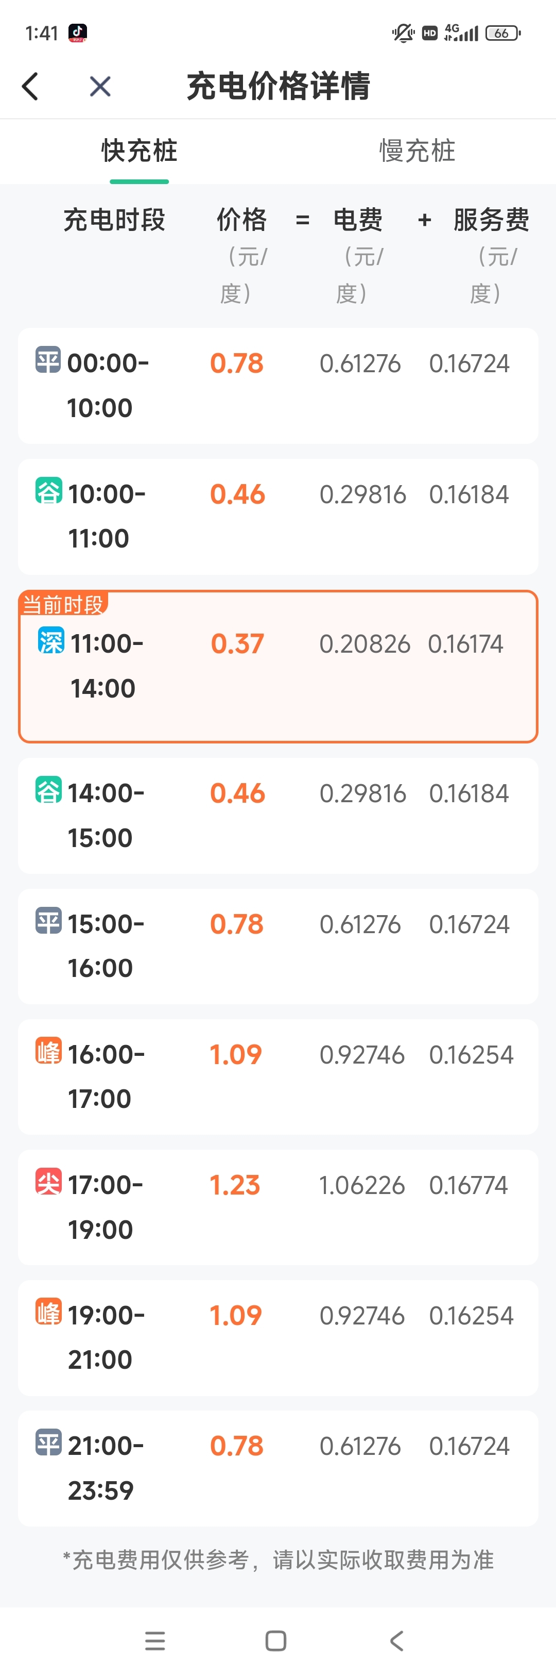Tap the 谷 icon for 10:00-11:00
The image size is (556, 1674).
(x=49, y=491)
